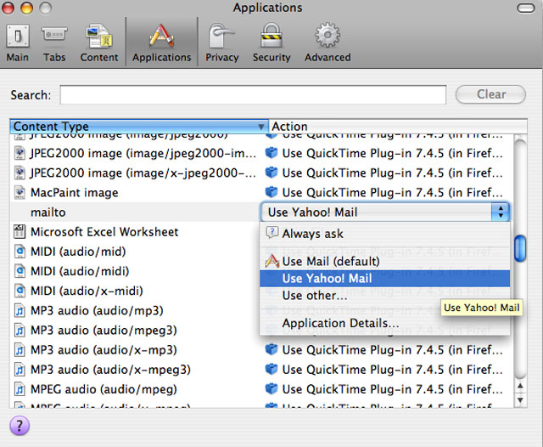Open Application Details... menu entry
This screenshot has height=447, width=543.
384,323
